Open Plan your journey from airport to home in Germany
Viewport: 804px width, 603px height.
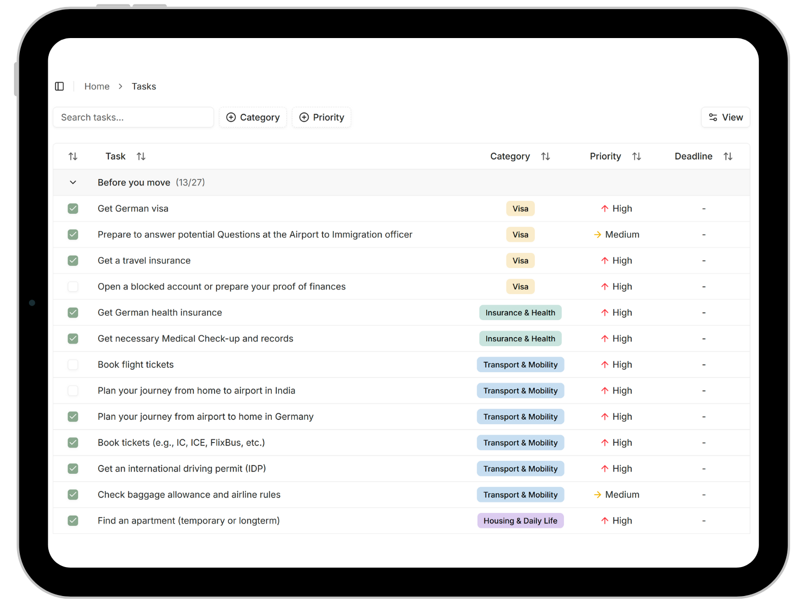point(205,416)
